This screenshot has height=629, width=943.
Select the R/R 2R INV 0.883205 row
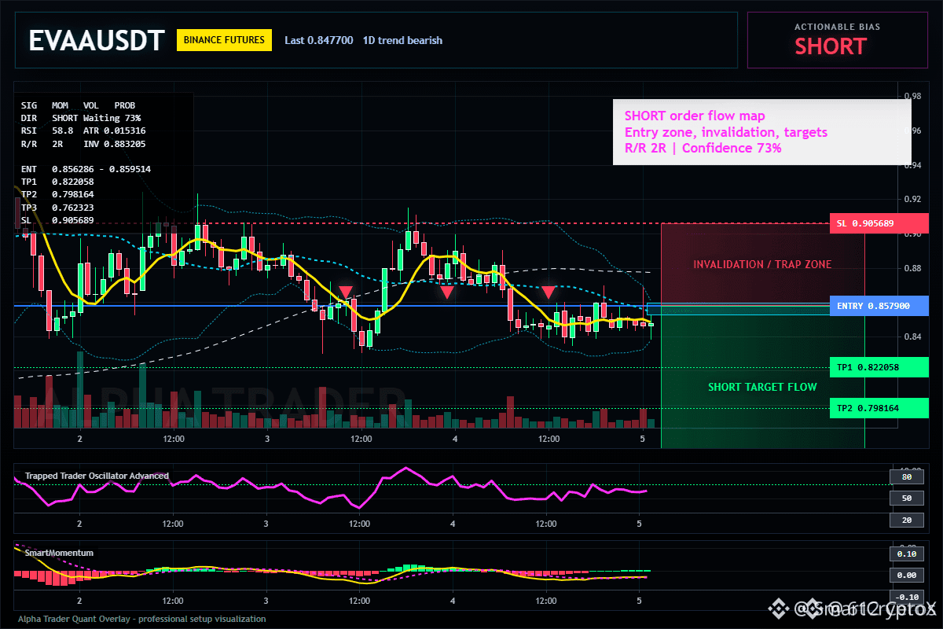(x=83, y=144)
